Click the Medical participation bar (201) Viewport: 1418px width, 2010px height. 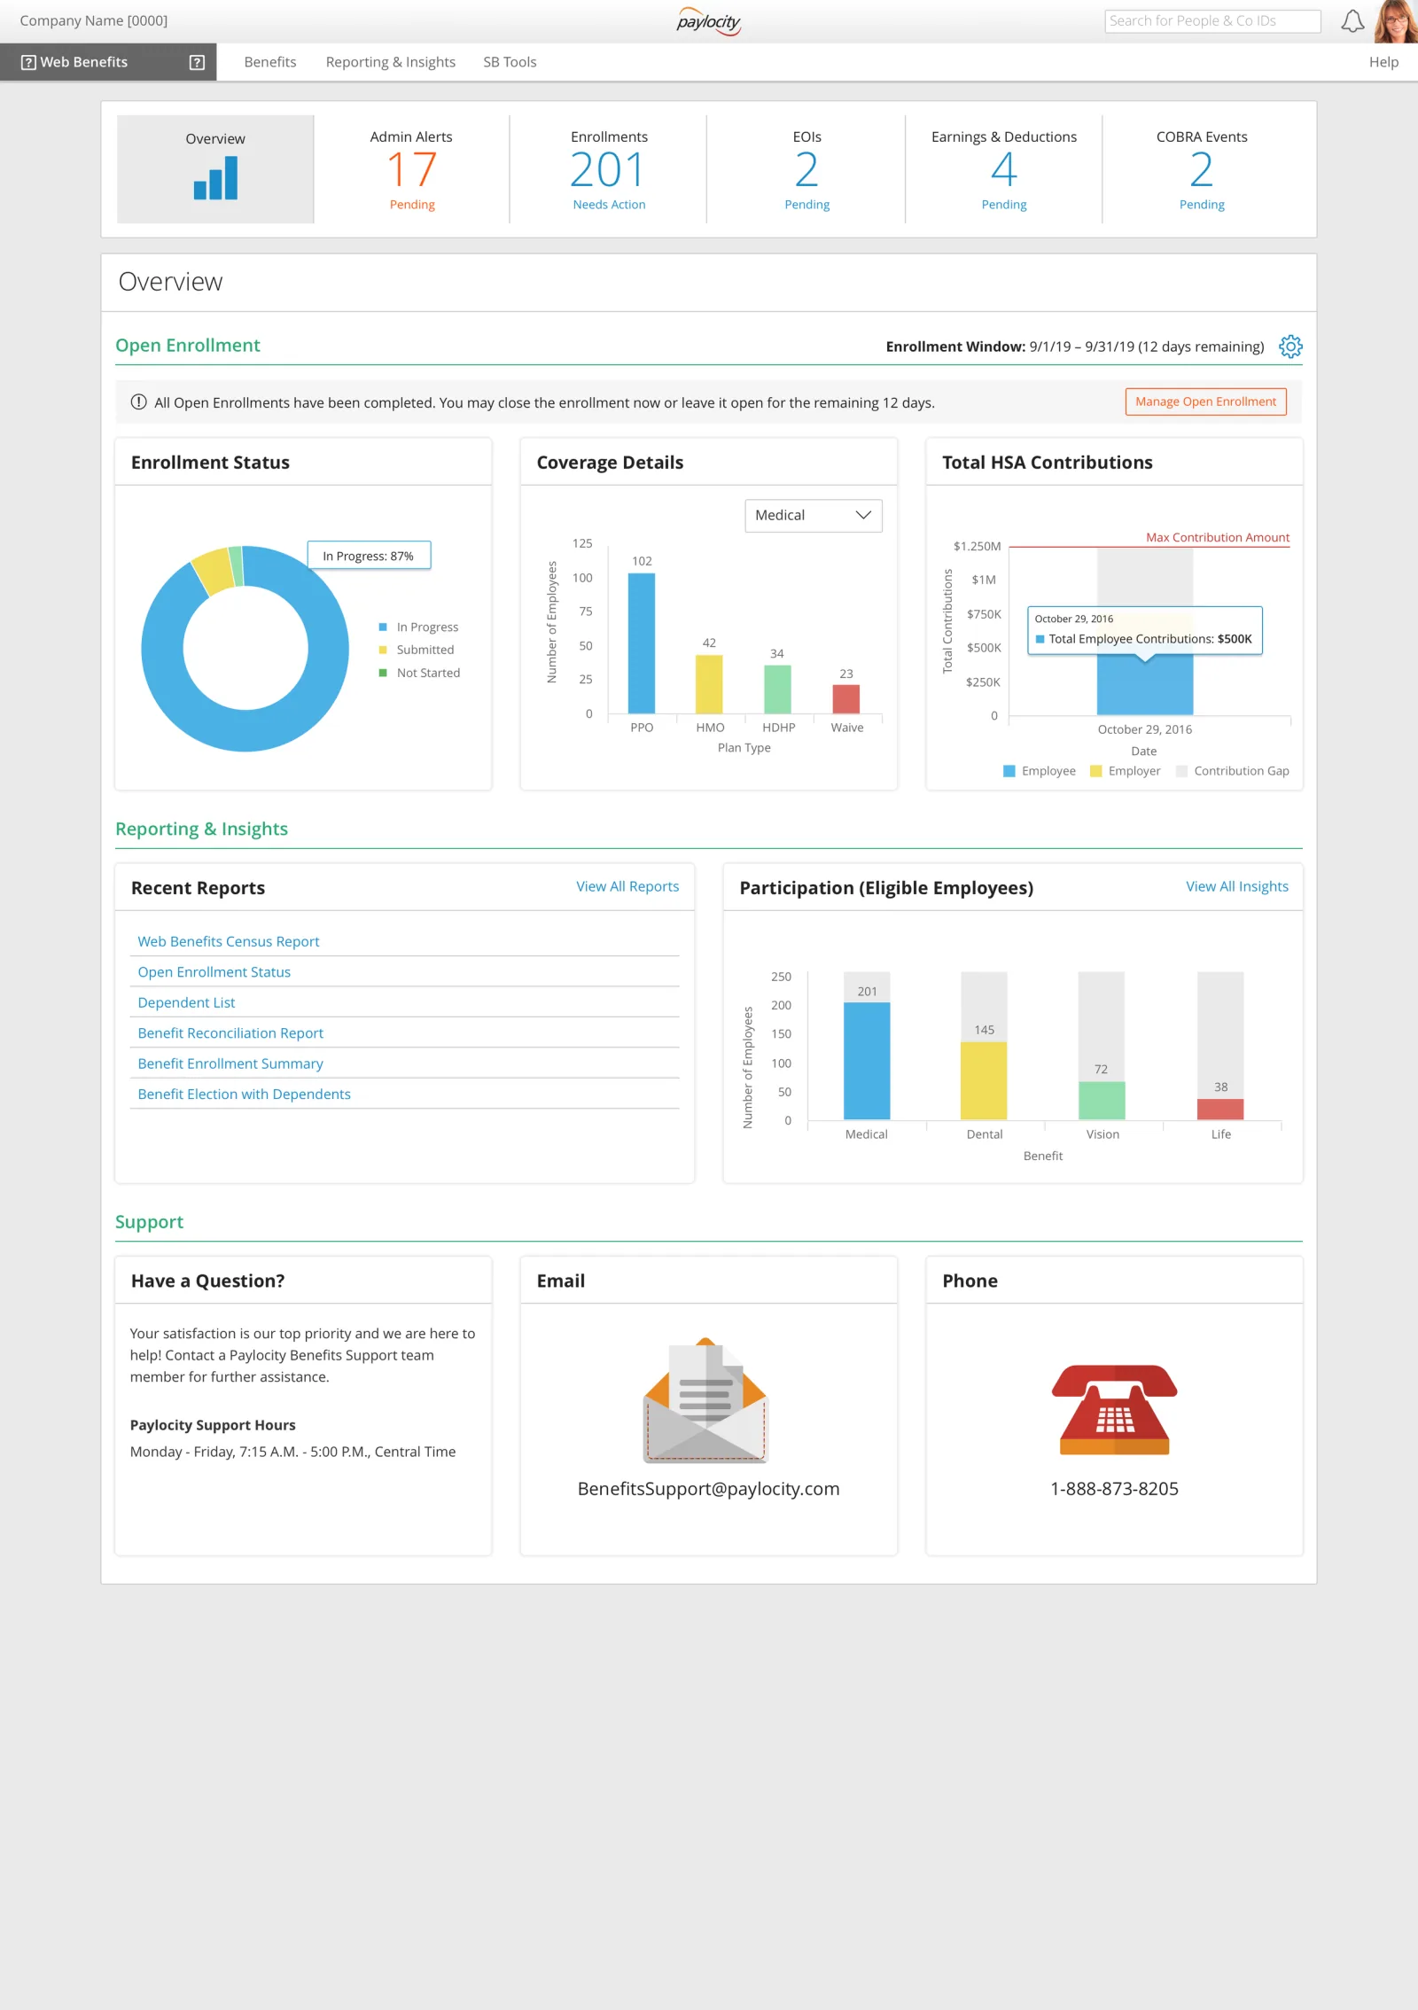[x=867, y=1061]
